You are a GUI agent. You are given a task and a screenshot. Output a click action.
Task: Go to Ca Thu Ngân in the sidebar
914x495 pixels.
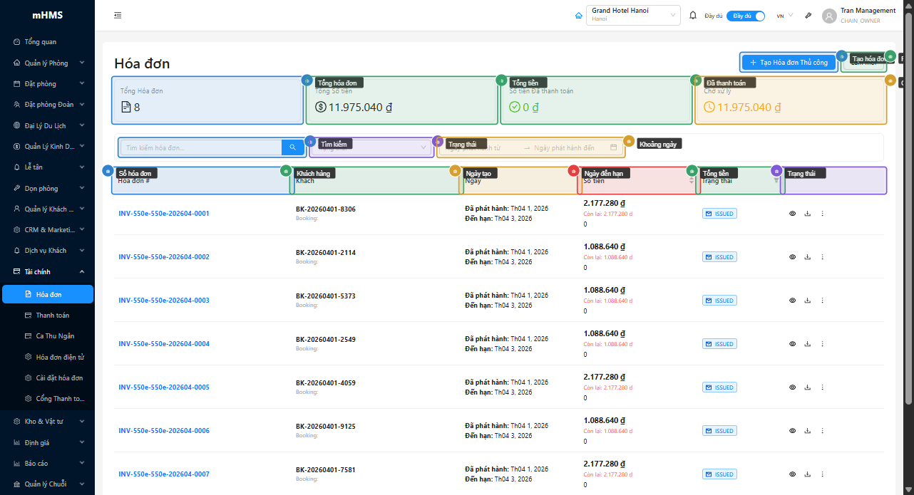pos(55,335)
